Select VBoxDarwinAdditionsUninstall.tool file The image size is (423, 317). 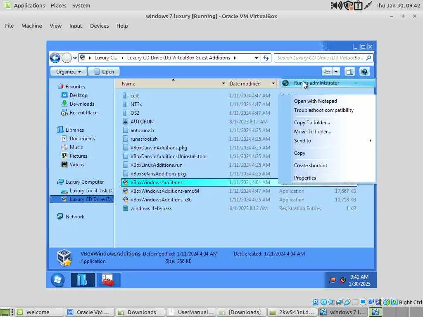169,156
